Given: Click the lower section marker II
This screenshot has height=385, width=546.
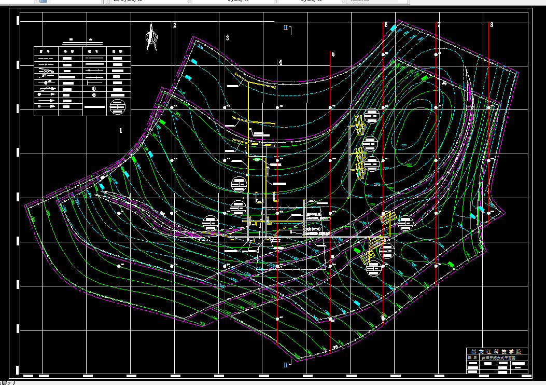Looking at the screenshot, I should [286, 365].
